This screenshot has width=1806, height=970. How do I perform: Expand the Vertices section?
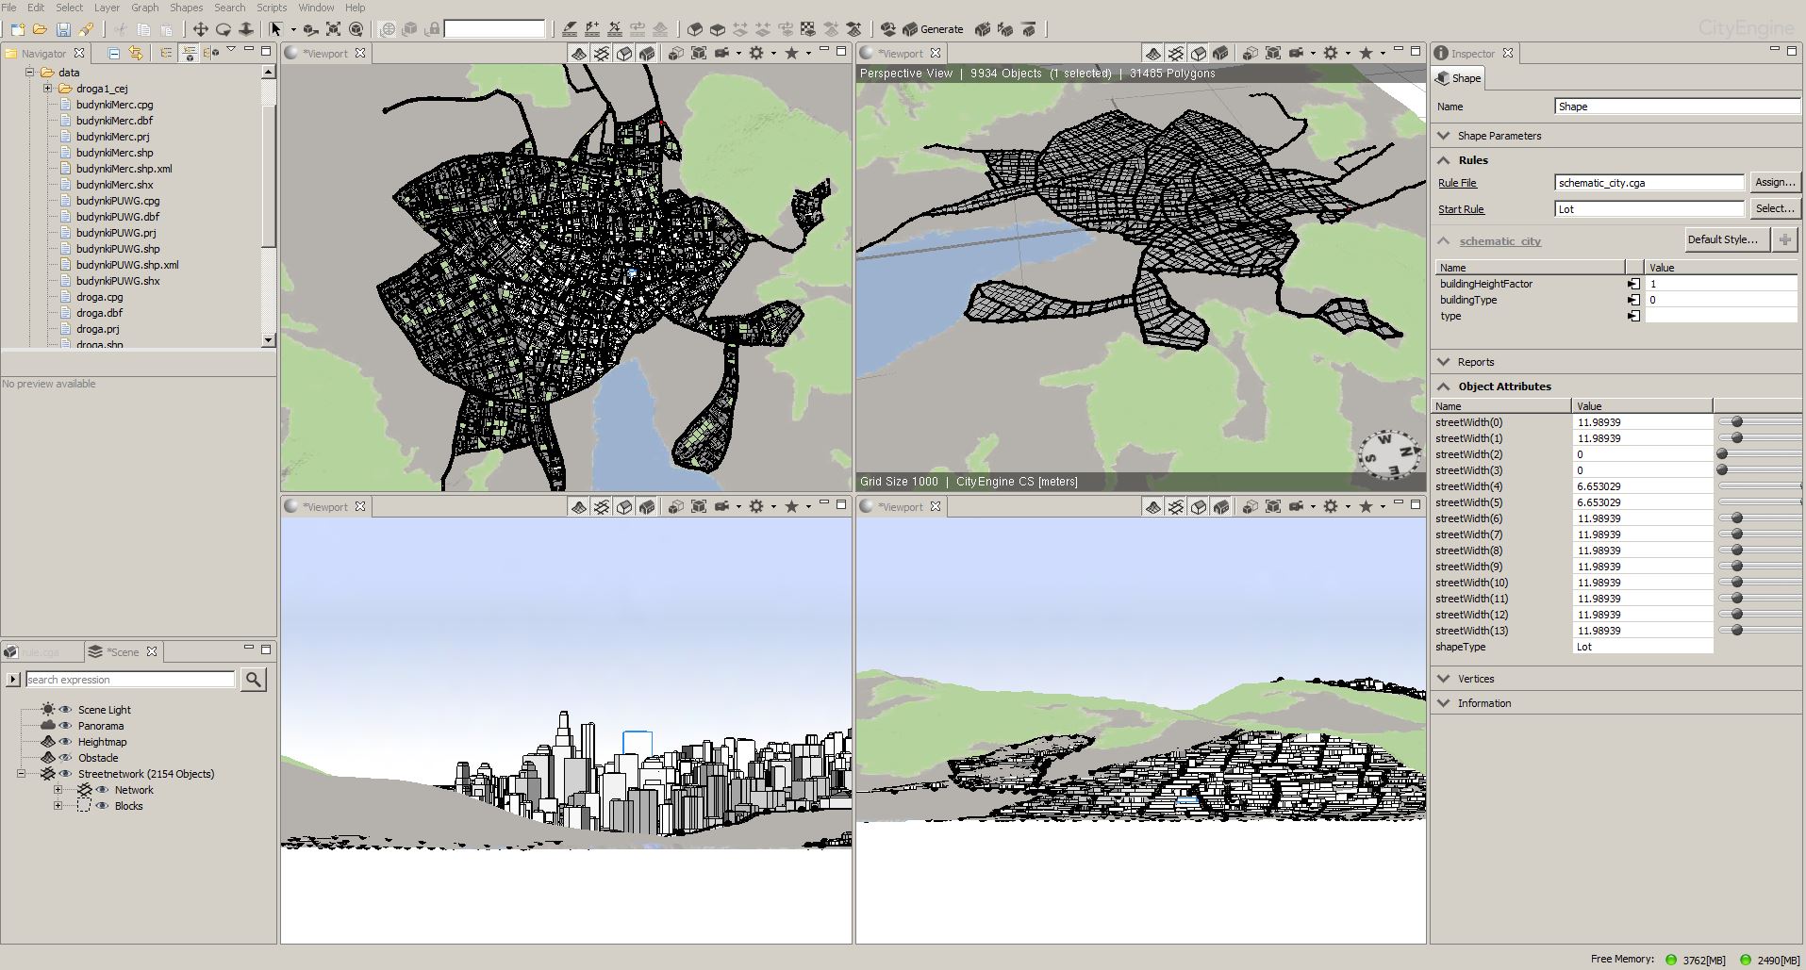pos(1444,679)
